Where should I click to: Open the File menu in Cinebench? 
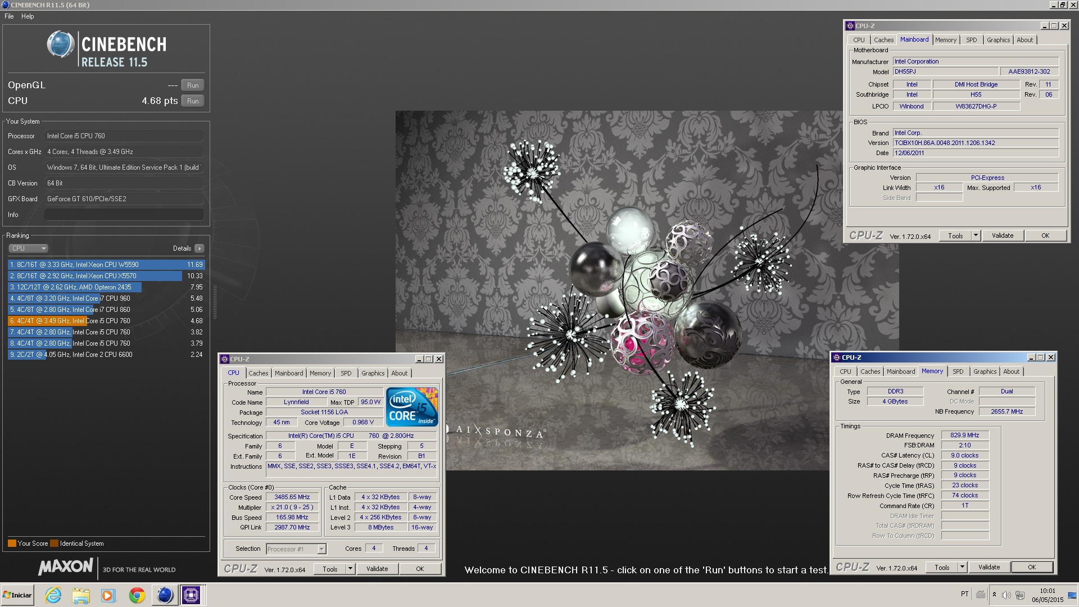(x=10, y=16)
